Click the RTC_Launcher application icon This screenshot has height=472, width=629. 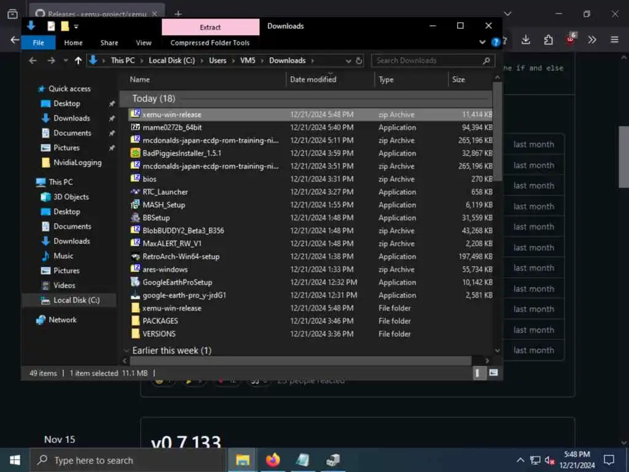(x=135, y=192)
